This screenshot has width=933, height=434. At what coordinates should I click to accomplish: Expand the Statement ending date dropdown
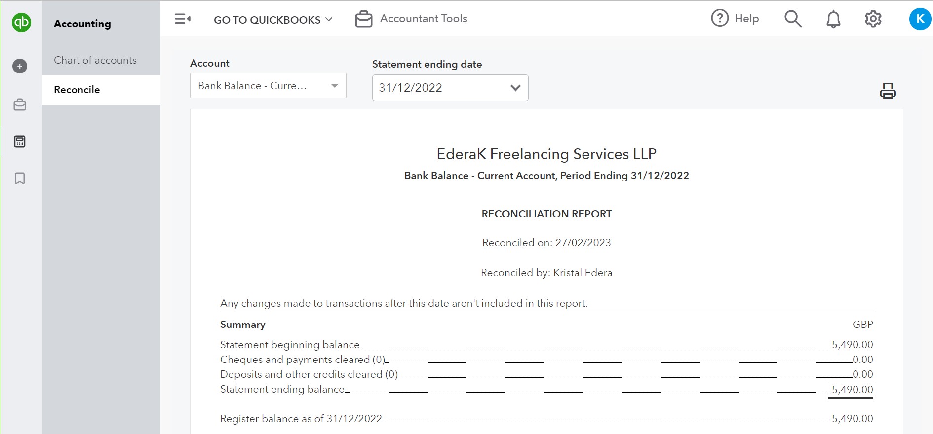450,88
